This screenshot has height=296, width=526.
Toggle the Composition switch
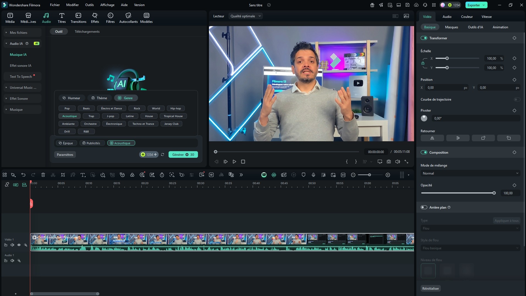coord(424,152)
